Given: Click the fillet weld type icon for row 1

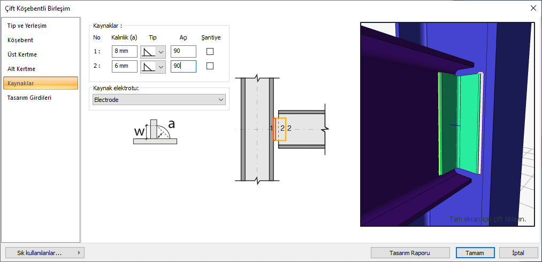Looking at the screenshot, I should click(x=148, y=52).
